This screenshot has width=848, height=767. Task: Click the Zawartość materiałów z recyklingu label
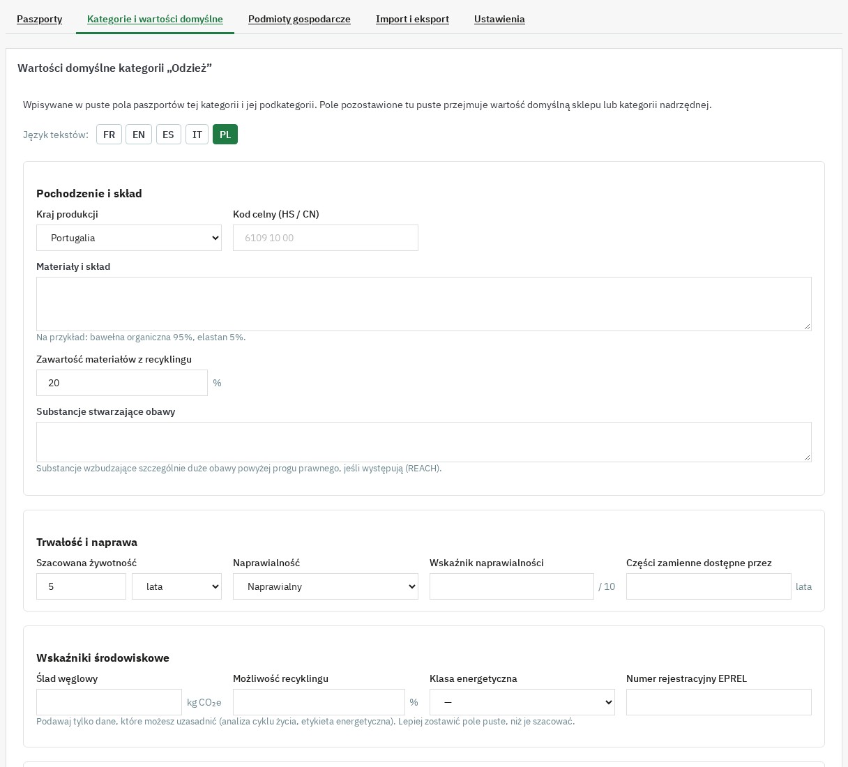click(x=114, y=359)
